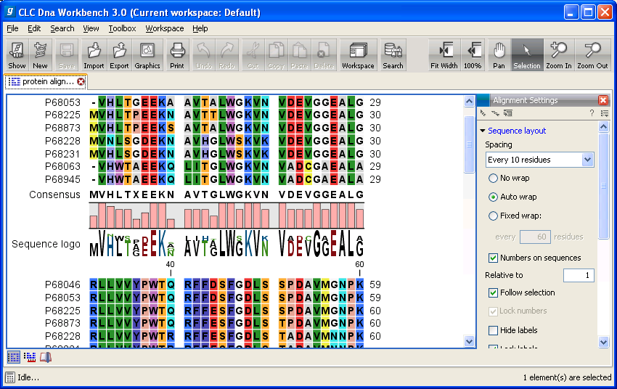
Task: Click the Fixed wrap residues count field
Action: (535, 237)
